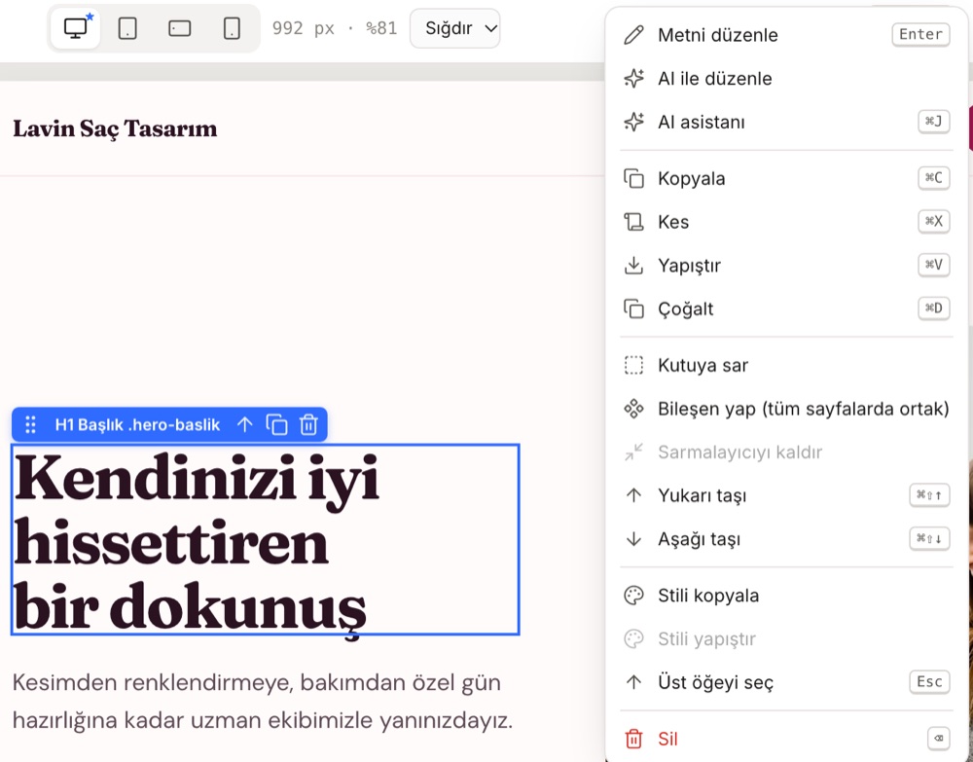Screen dimensions: 973x762
Task: Switch to the desktop viewport icon
Action: 75,28
